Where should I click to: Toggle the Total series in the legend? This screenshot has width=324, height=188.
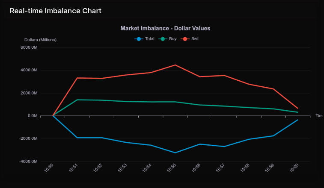tap(149, 39)
